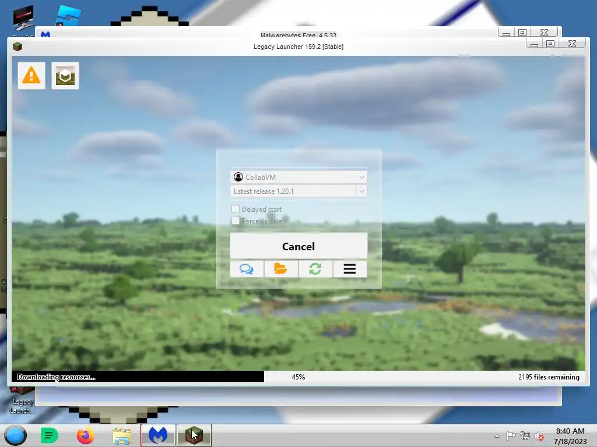Open the hamburger settings menu button
This screenshot has height=447, width=597.
pos(350,269)
